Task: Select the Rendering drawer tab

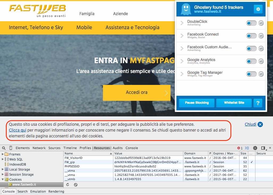Action: (56, 191)
